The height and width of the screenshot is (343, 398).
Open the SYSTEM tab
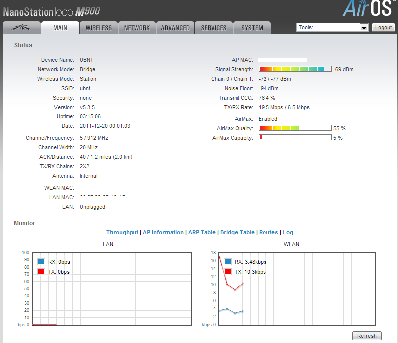click(252, 28)
